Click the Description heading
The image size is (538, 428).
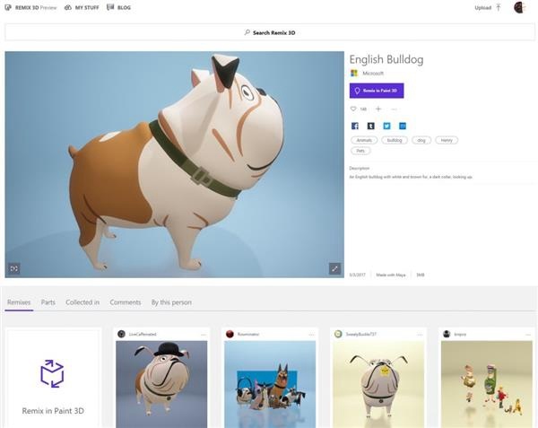click(x=360, y=168)
